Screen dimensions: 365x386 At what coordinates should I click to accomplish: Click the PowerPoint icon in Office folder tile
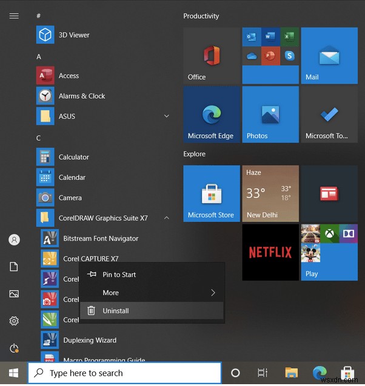tap(270, 56)
